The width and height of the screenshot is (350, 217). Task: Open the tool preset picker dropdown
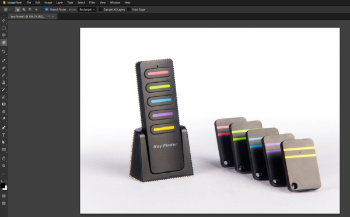pos(6,9)
